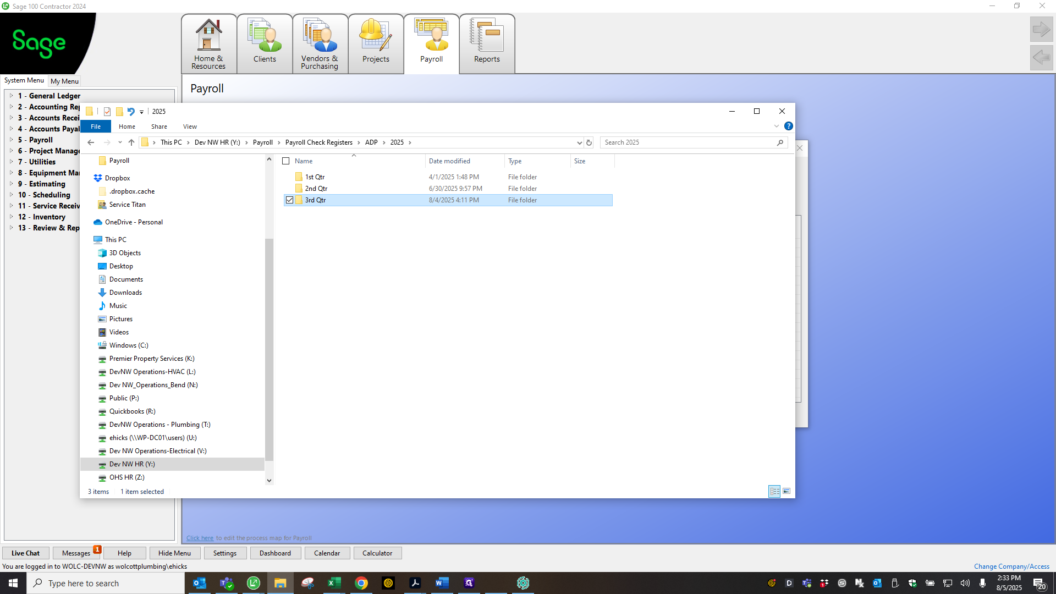
Task: Open the address bar history dropdown
Action: 579,142
